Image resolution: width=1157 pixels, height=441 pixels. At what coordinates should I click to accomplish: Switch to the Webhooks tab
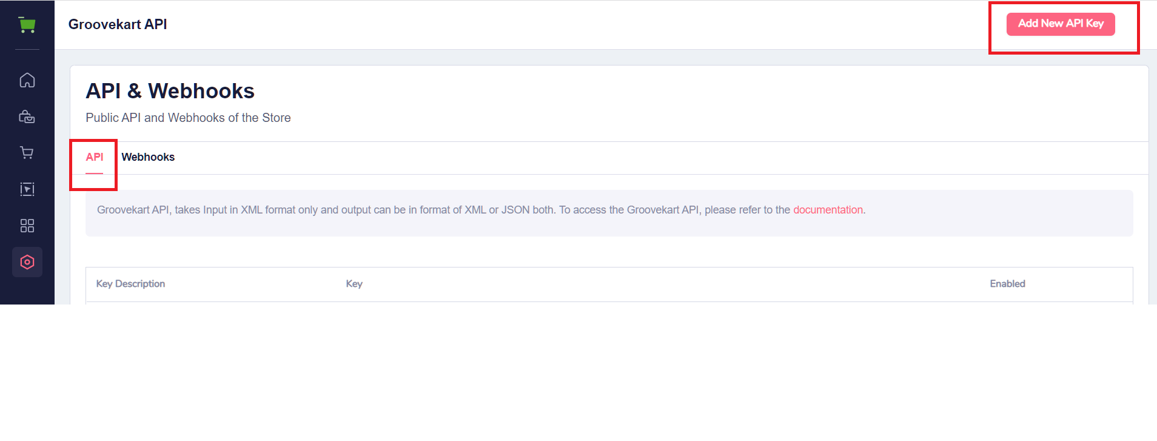point(148,157)
